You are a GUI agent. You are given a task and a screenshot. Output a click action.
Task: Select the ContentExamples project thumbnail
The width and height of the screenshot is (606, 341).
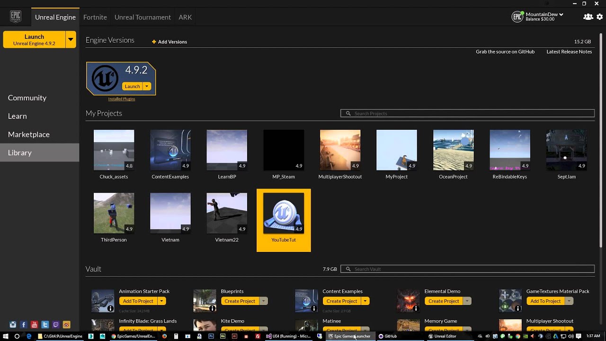pyautogui.click(x=170, y=150)
